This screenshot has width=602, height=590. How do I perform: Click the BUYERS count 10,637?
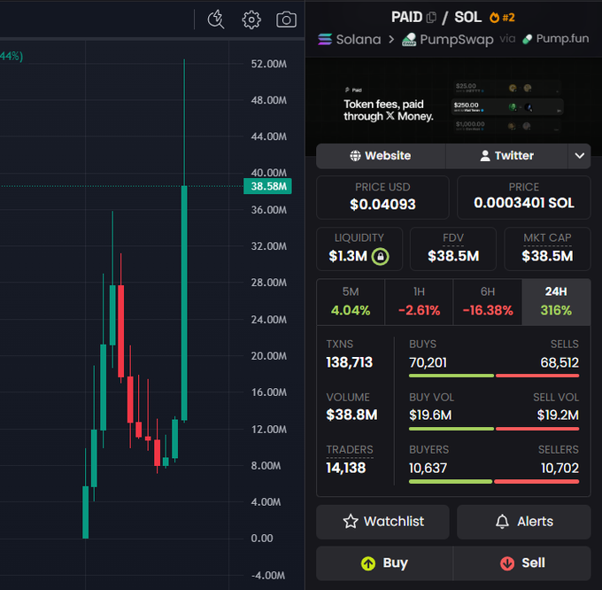[428, 468]
